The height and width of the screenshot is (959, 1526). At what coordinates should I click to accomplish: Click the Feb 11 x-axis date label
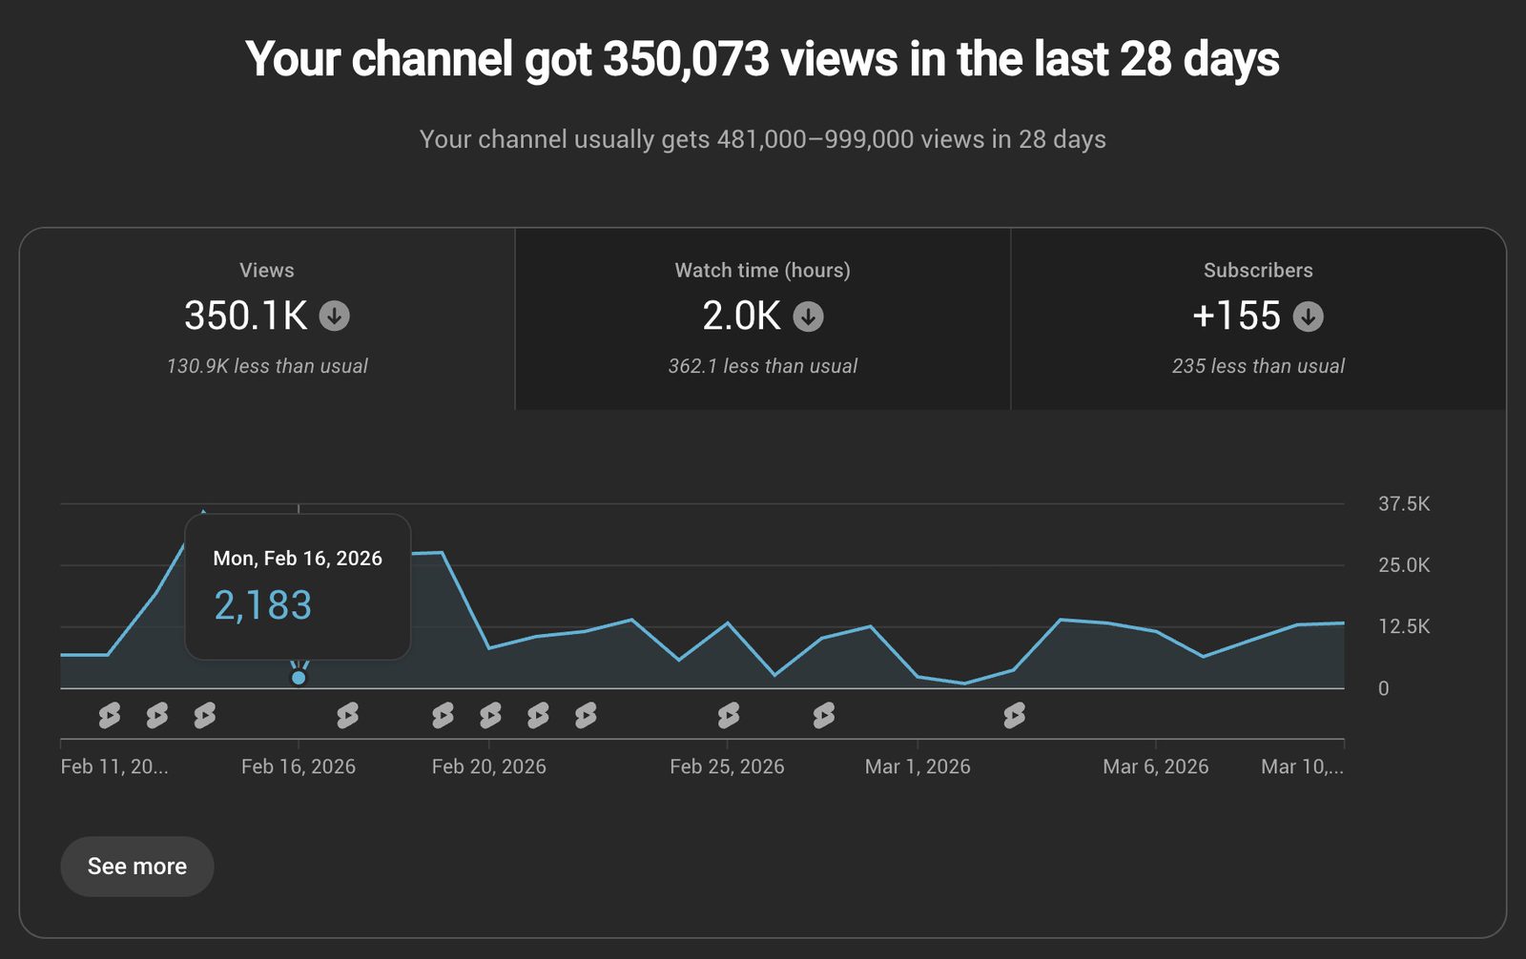click(x=114, y=766)
